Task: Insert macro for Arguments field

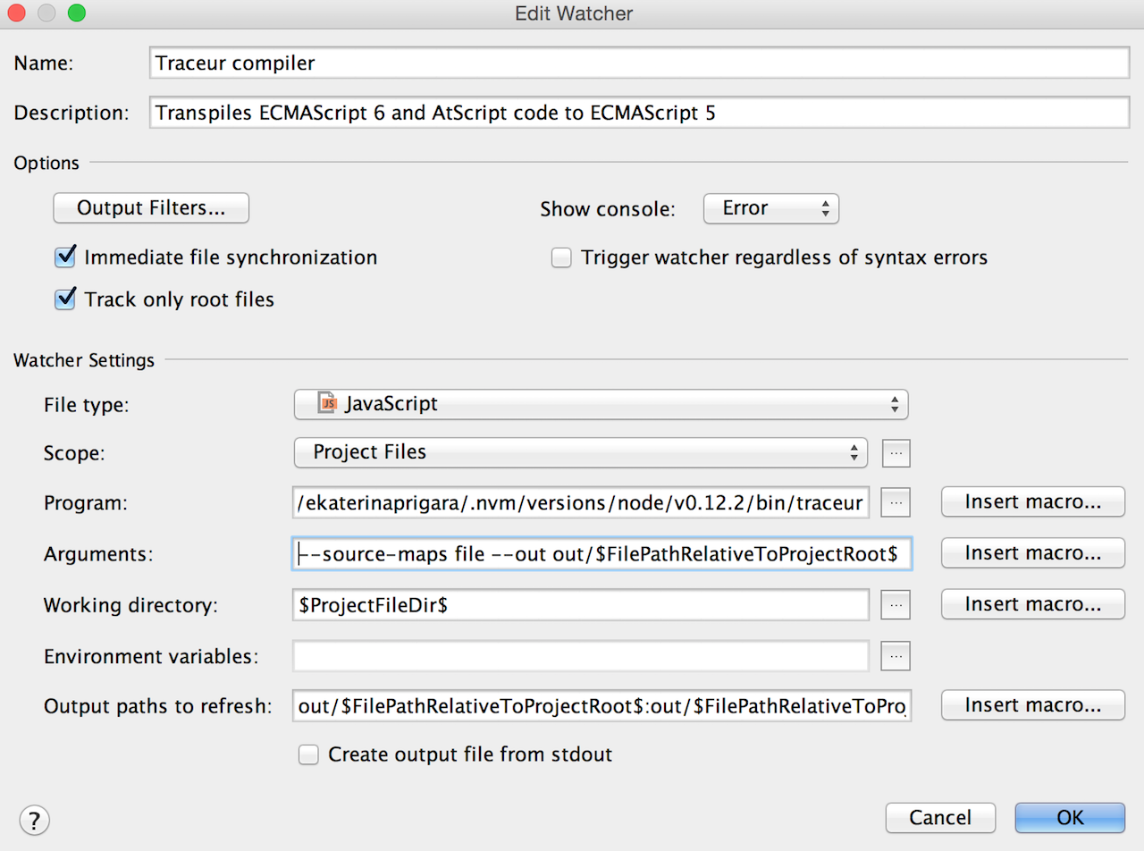Action: click(1032, 553)
